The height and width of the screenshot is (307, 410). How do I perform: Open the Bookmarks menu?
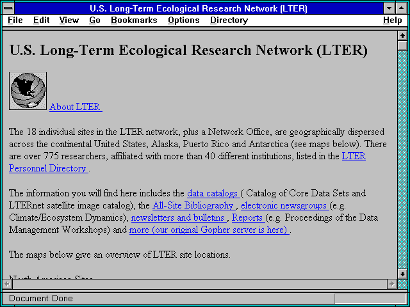(x=134, y=20)
